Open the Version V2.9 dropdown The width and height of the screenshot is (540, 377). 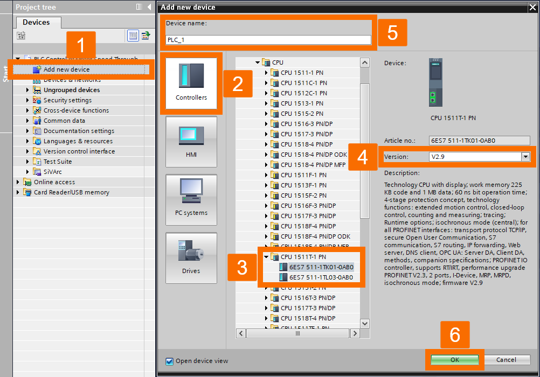click(525, 156)
